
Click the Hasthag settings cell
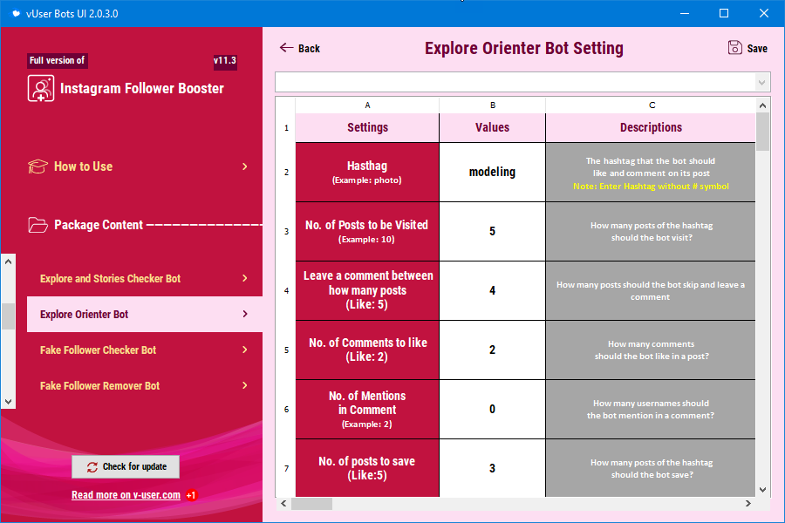[x=367, y=173]
